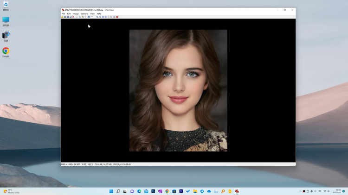The image size is (348, 195).
Task: Click the Open folder icon in IrfanView toolbar
Action: [x=62, y=17]
